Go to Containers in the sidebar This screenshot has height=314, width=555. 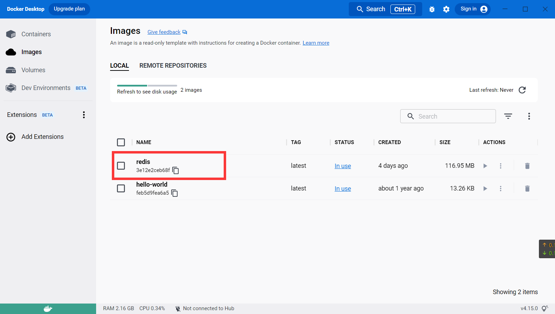point(36,34)
